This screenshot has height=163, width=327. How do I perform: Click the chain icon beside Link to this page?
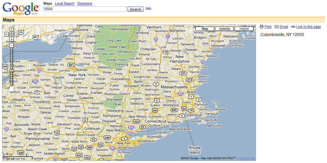[293, 27]
